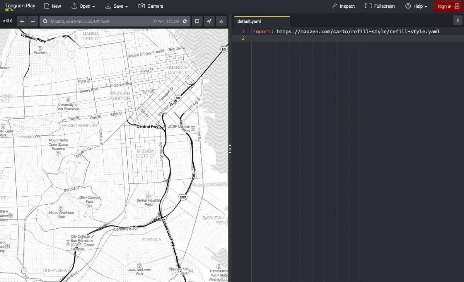Image resolution: width=464 pixels, height=282 pixels.
Task: Click the Bernal Heights Park marker icon
Action: 148,196
